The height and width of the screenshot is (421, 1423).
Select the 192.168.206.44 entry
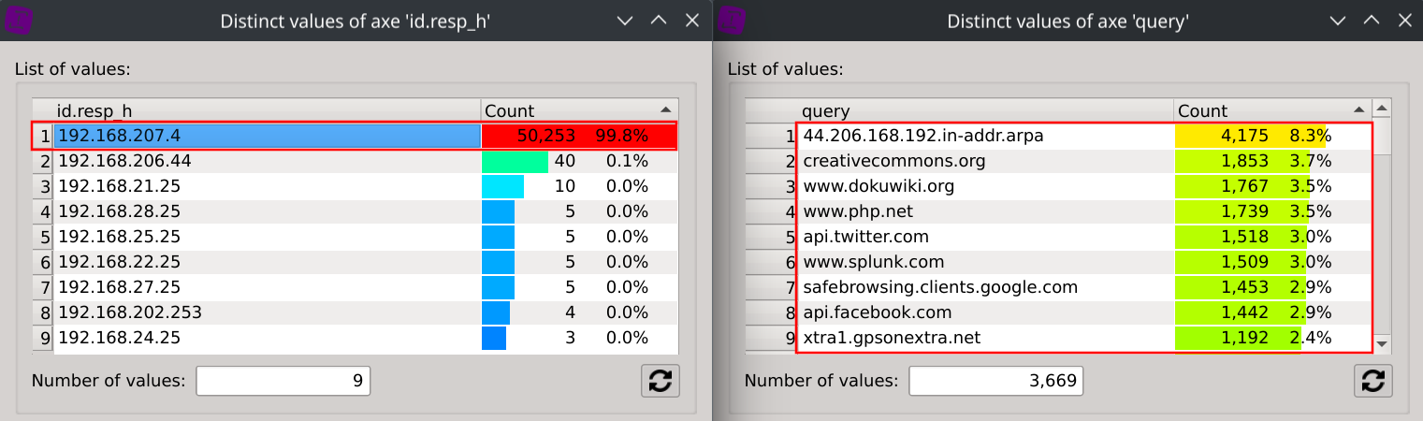point(267,161)
